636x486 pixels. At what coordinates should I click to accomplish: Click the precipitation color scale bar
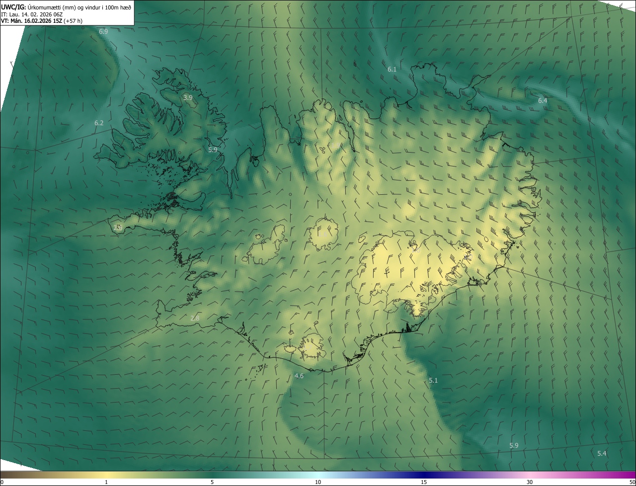point(318,475)
